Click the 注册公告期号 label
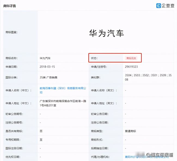 pos(14,123)
